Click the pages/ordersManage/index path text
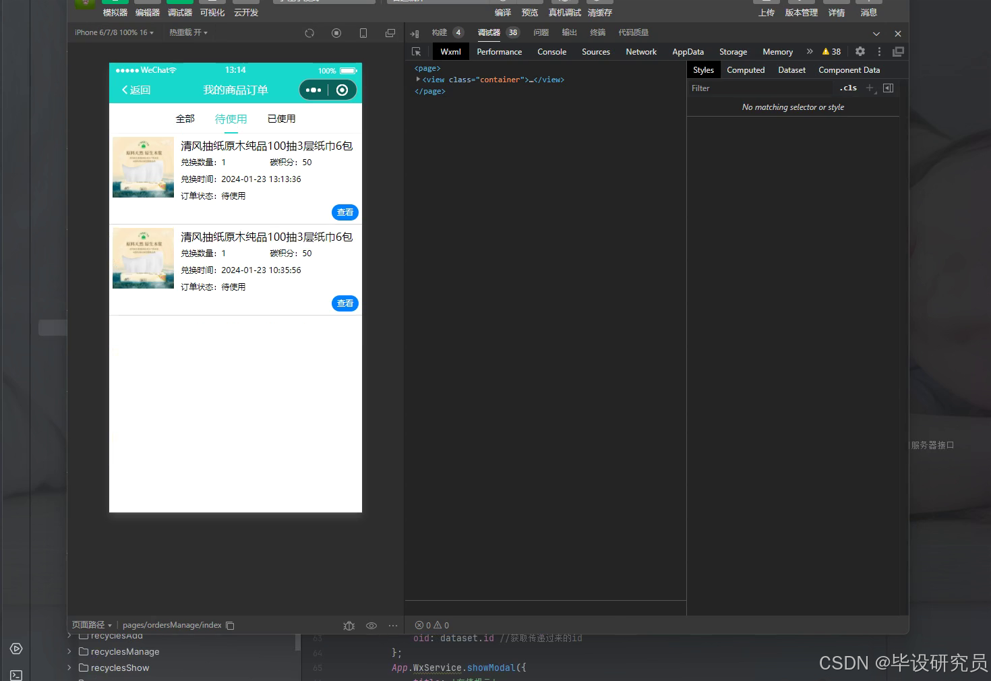991x681 pixels. [172, 625]
